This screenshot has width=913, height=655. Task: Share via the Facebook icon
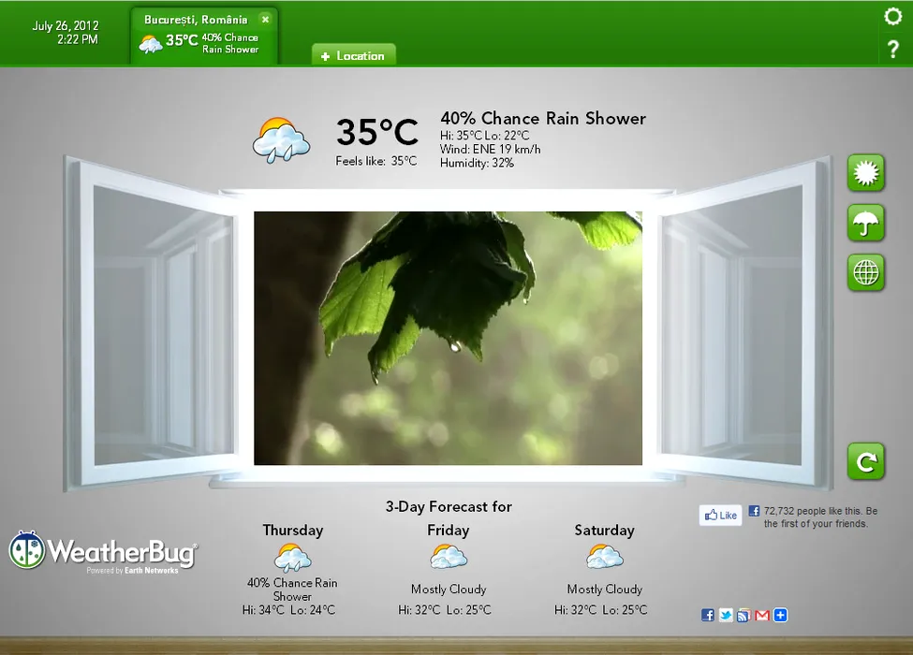click(x=708, y=615)
